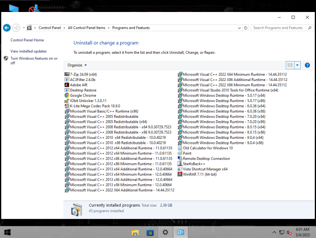
Task: Select Visual C++ 2008 Redistributable x64 entry
Action: (x=118, y=127)
